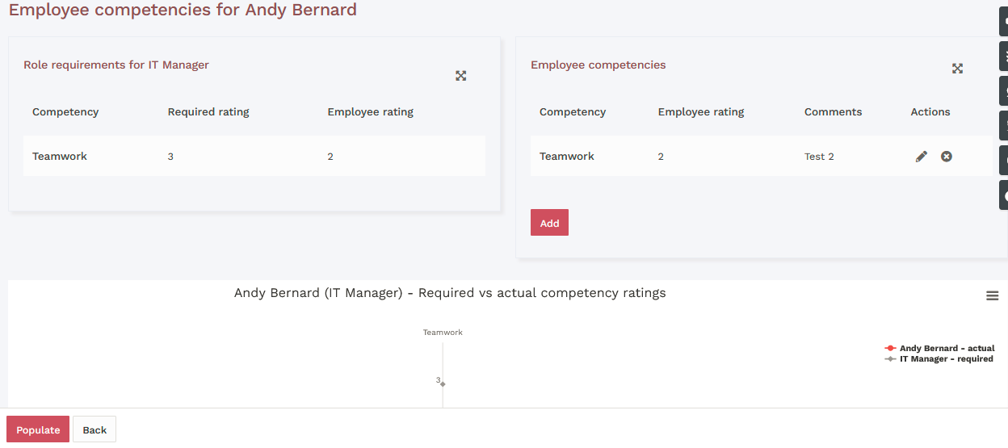
Task: Click the Add competency button
Action: click(549, 223)
